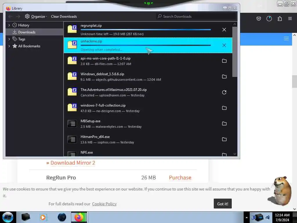The image size is (297, 223).
Task: Select History in the Library sidebar
Action: point(35,25)
